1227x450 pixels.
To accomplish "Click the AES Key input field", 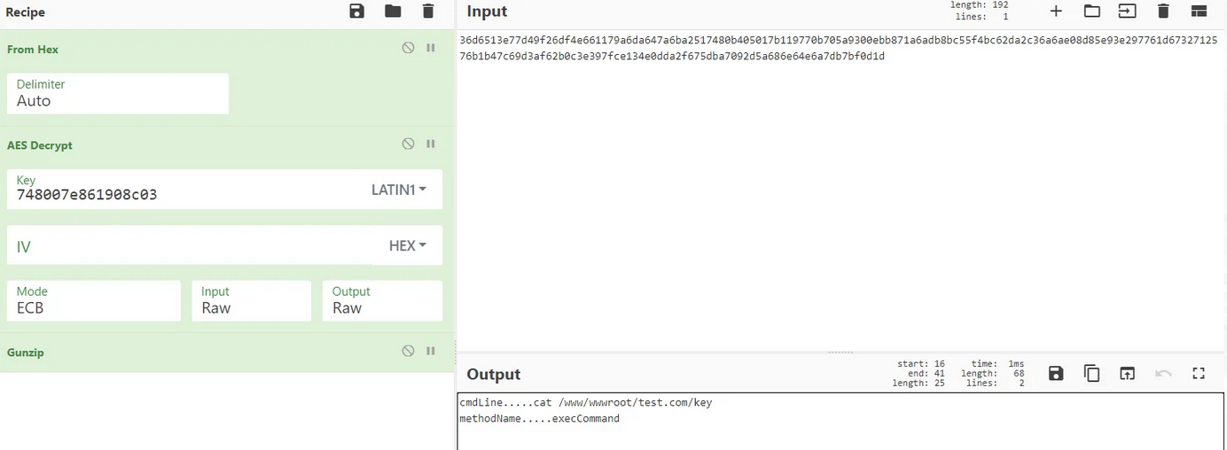I will point(177,194).
